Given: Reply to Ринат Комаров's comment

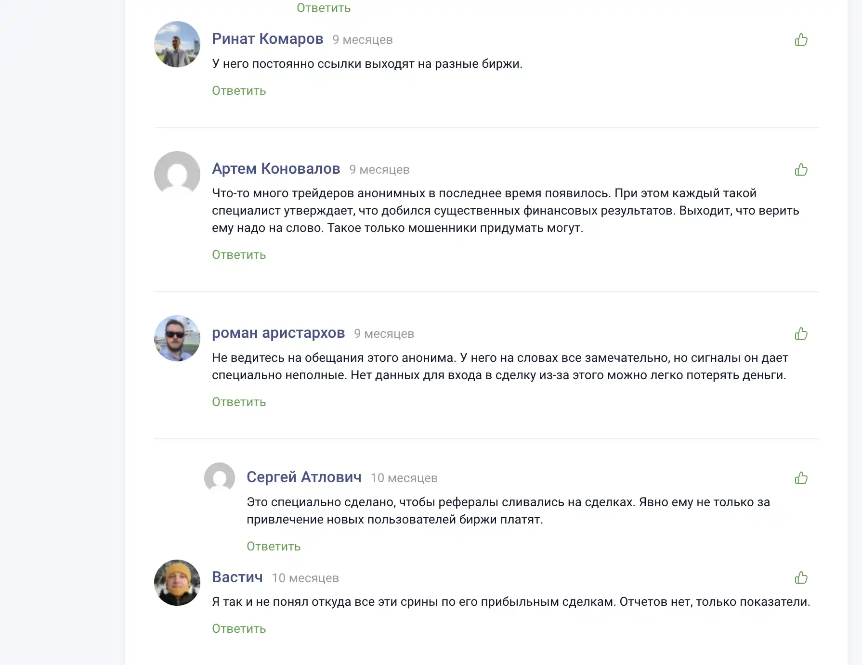Looking at the screenshot, I should (x=239, y=91).
